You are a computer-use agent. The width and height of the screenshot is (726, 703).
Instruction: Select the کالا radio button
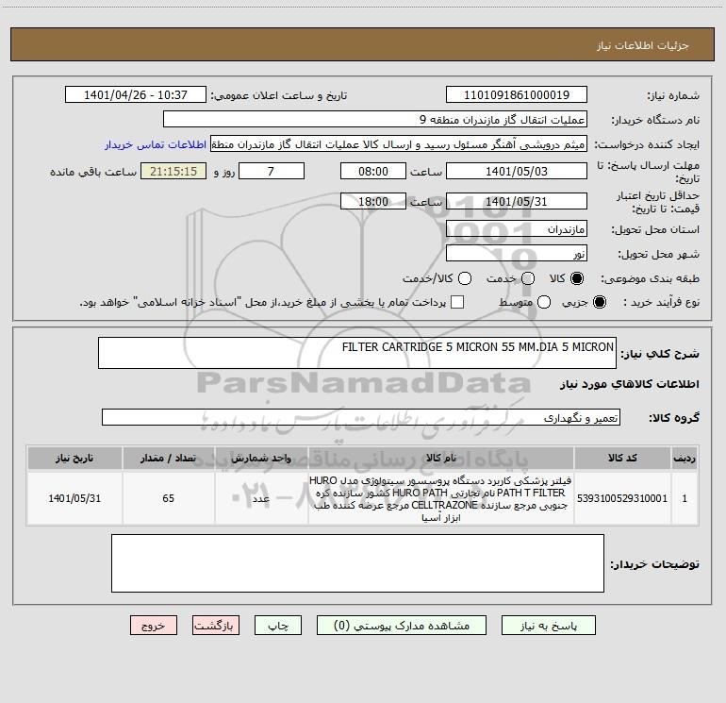point(577,278)
